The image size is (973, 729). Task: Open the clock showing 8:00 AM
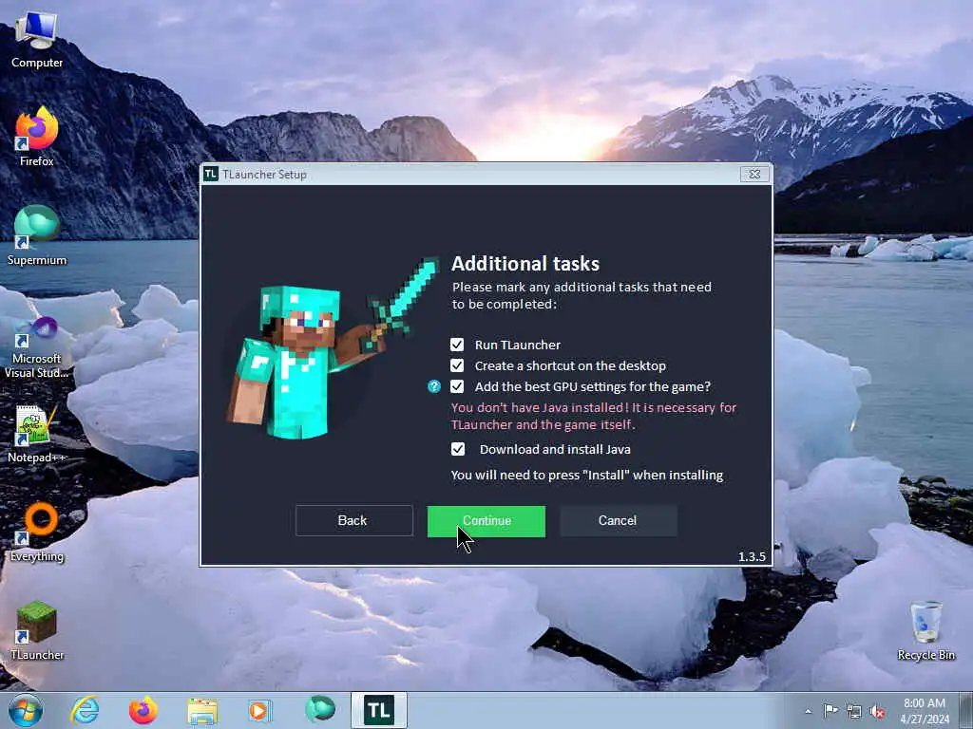(925, 711)
